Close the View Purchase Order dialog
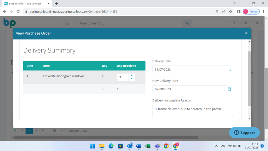 [x=246, y=33]
